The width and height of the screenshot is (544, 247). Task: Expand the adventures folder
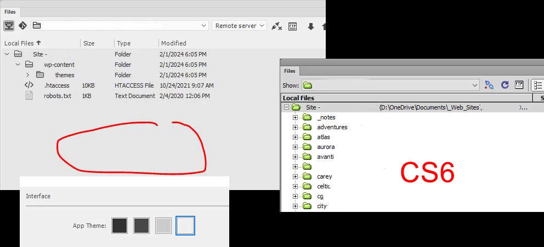(295, 127)
